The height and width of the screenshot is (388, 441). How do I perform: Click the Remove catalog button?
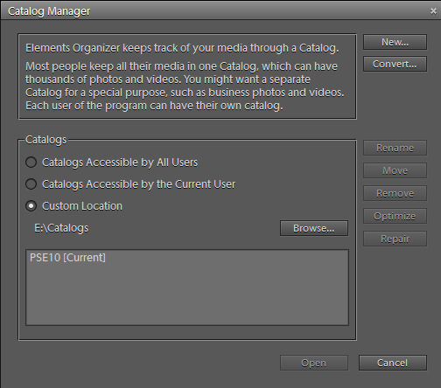(x=395, y=193)
